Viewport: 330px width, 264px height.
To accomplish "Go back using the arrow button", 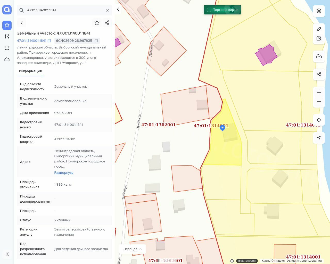I will click(22, 23).
